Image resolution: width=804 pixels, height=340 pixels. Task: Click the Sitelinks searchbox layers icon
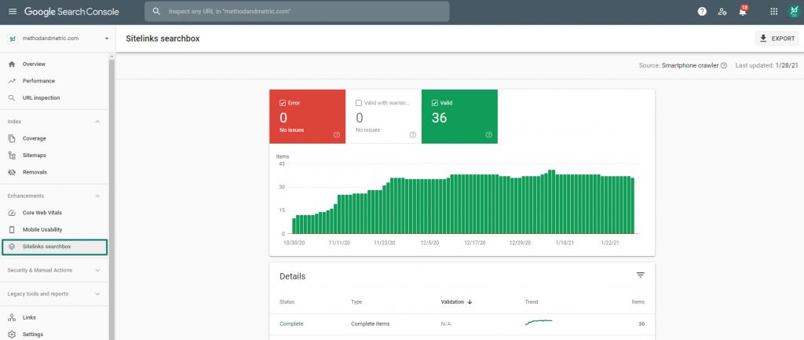click(12, 247)
